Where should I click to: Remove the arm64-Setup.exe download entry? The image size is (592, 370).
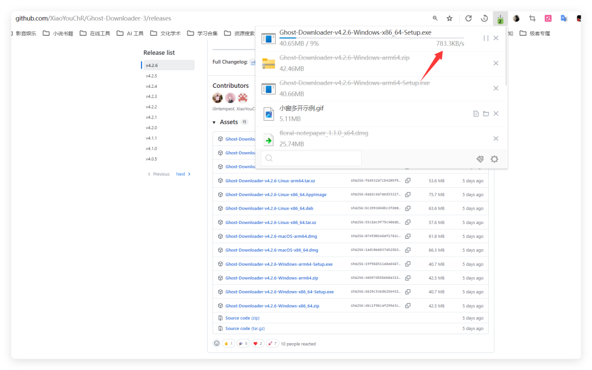496,88
